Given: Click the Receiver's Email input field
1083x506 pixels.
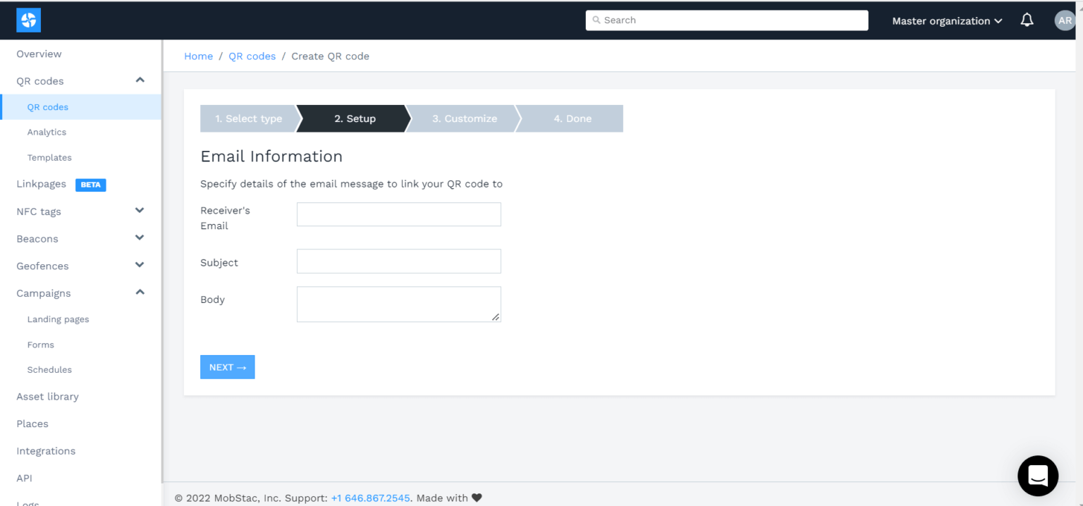Looking at the screenshot, I should pyautogui.click(x=398, y=214).
